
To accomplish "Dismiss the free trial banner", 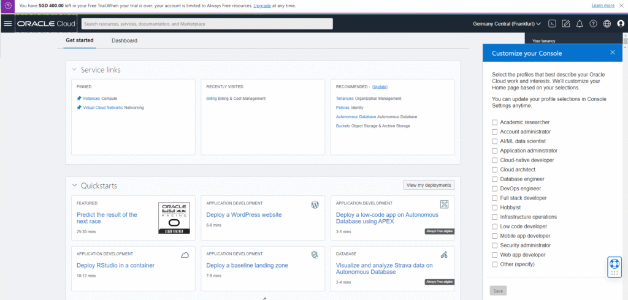I will 622,6.
